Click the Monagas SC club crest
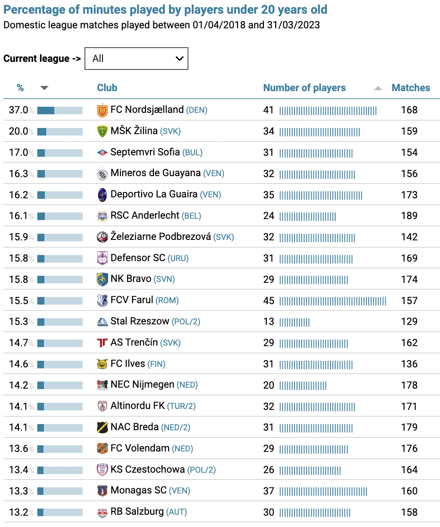 coord(102,491)
